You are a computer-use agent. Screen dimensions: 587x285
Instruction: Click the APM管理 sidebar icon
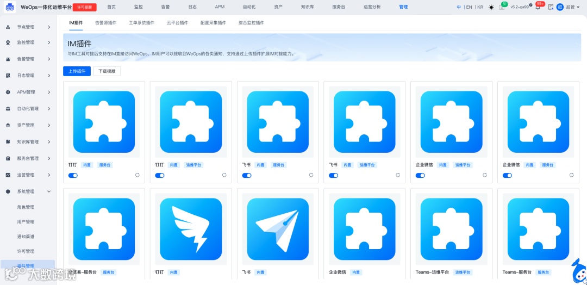pos(8,92)
